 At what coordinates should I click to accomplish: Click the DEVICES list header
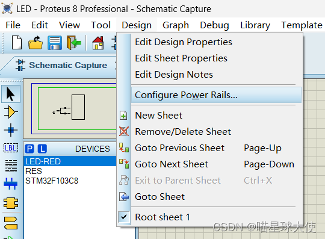coord(92,149)
